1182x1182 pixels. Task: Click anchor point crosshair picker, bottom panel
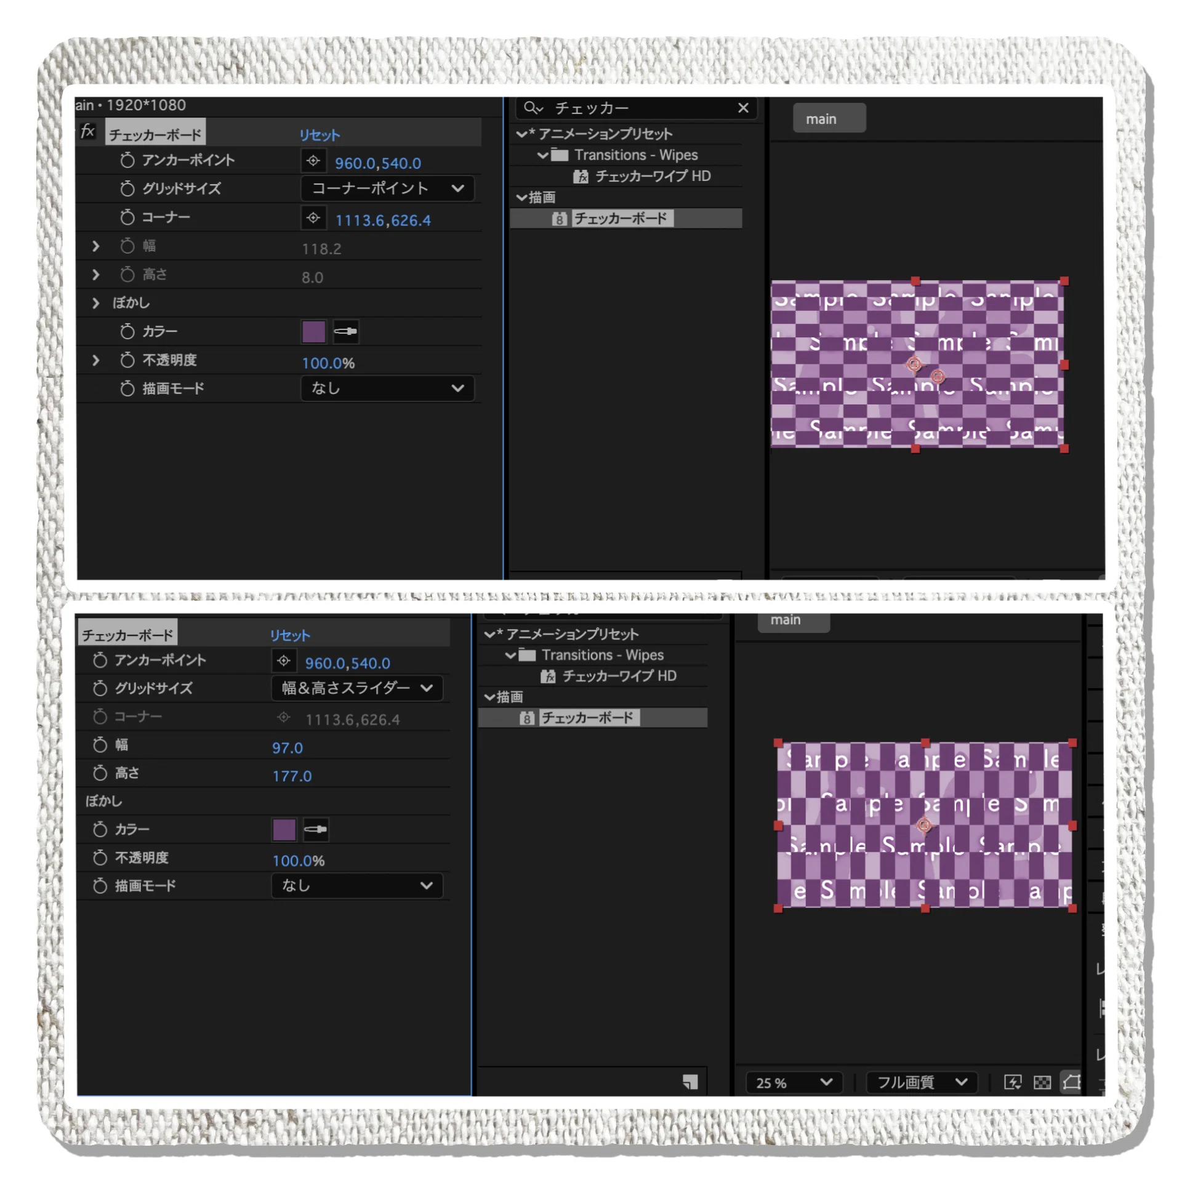(x=283, y=660)
